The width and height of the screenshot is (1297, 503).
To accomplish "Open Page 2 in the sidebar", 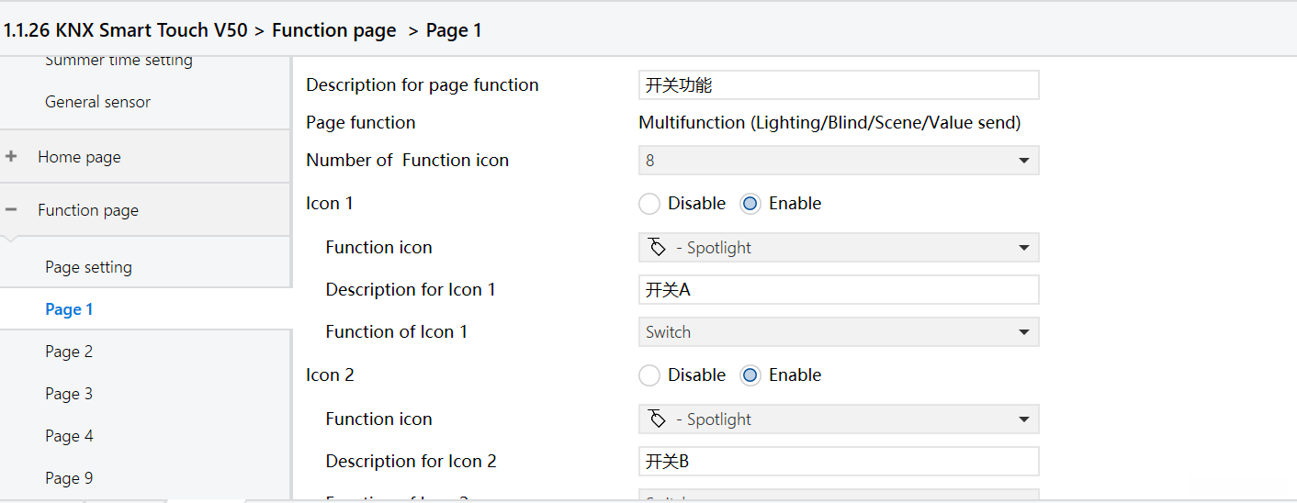I will [x=69, y=352].
